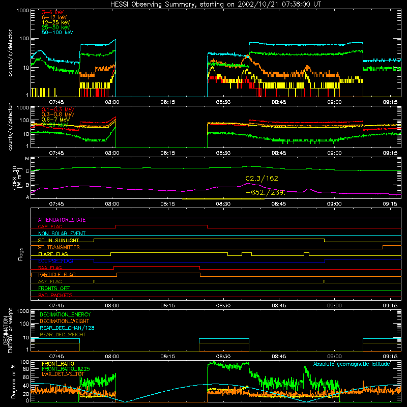Select the BAD_PACKETS flag label
This screenshot has height=407, width=407.
point(55,295)
